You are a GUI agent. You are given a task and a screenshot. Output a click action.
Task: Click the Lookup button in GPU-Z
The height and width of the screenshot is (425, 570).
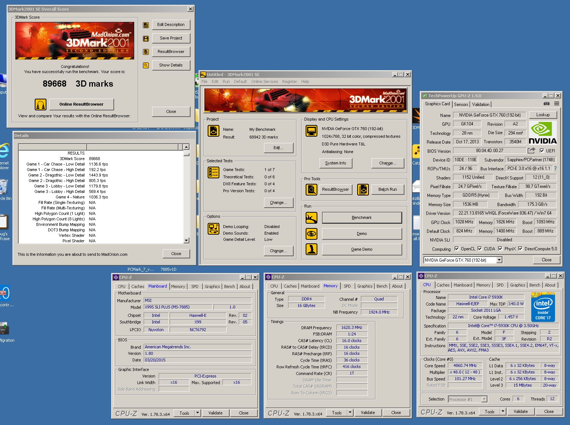click(x=543, y=115)
